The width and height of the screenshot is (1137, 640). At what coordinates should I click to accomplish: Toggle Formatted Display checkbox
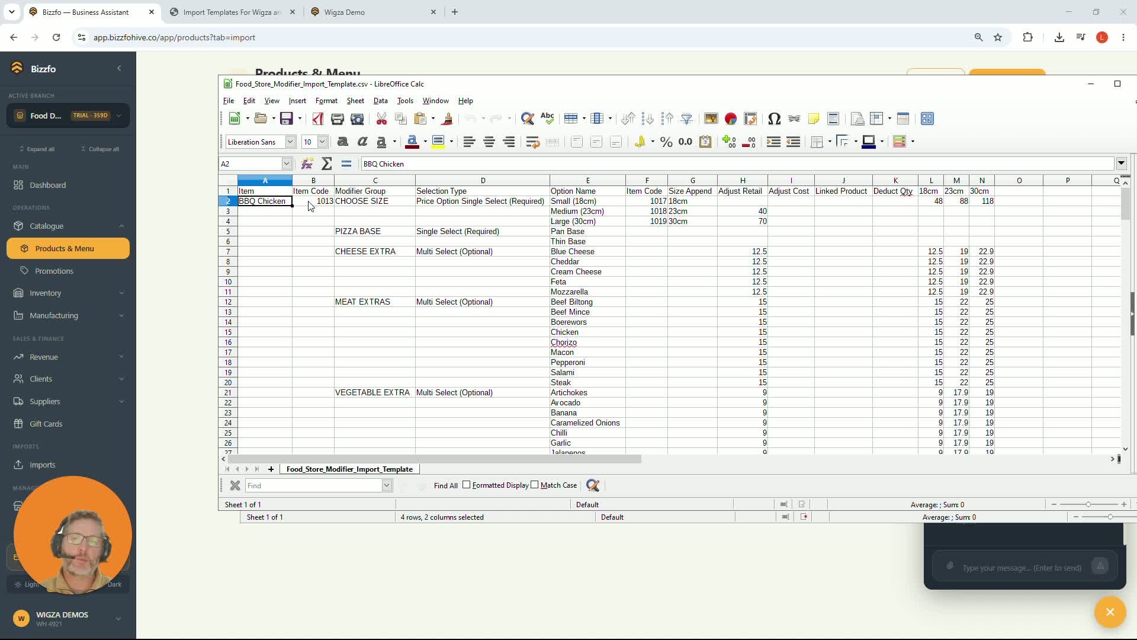tap(467, 485)
